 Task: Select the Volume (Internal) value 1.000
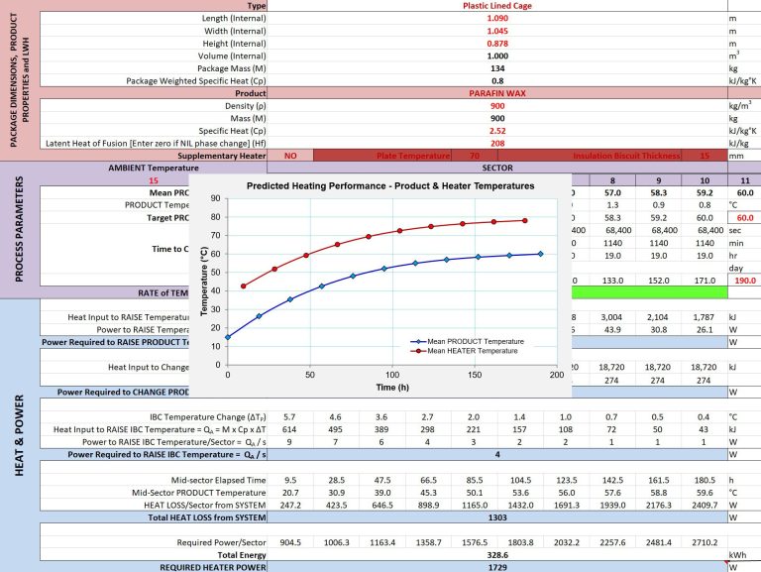click(497, 56)
